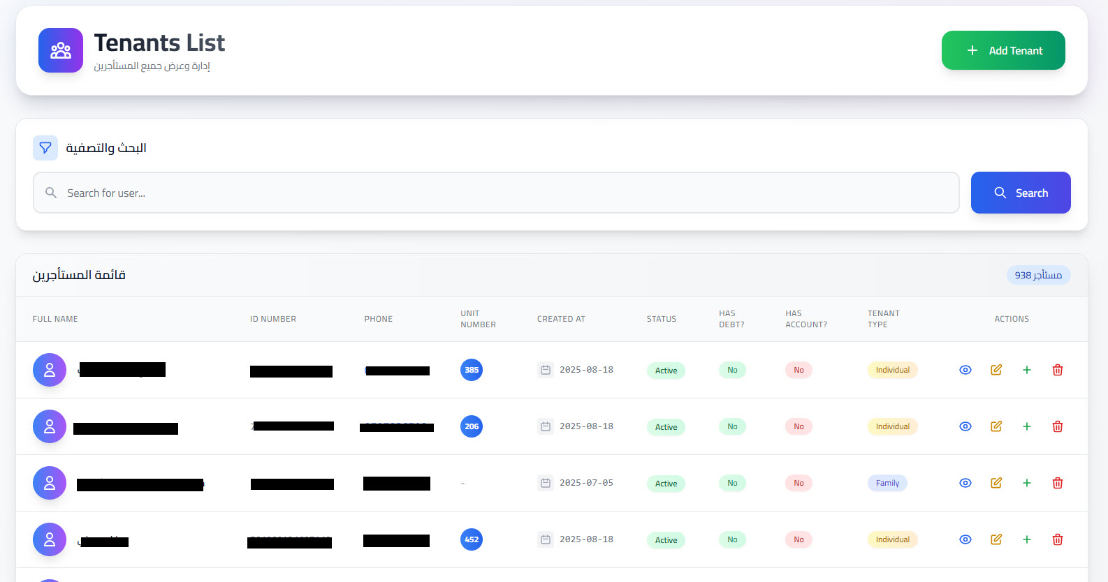
Task: Click the Family tenant type badge
Action: pyautogui.click(x=887, y=483)
